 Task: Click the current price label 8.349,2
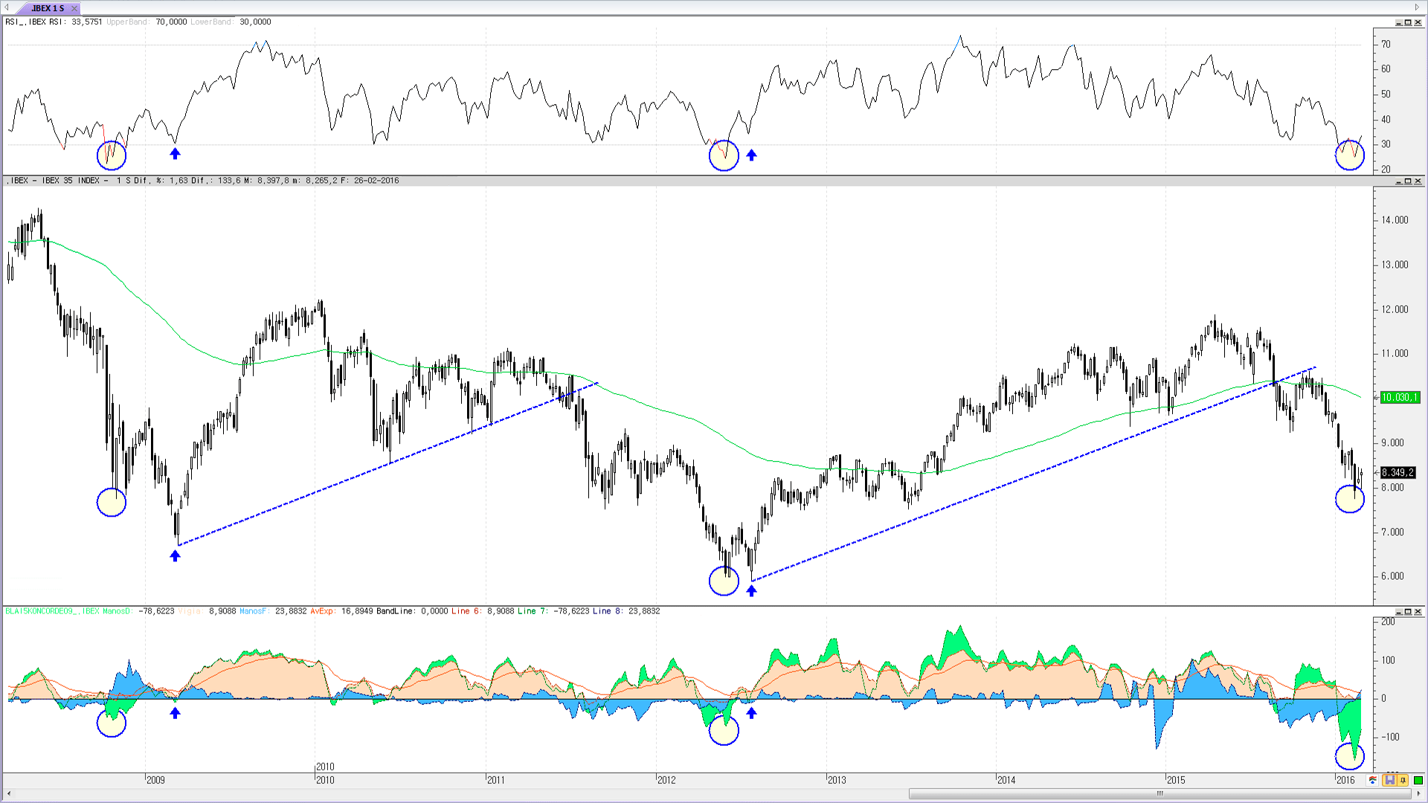click(x=1398, y=473)
